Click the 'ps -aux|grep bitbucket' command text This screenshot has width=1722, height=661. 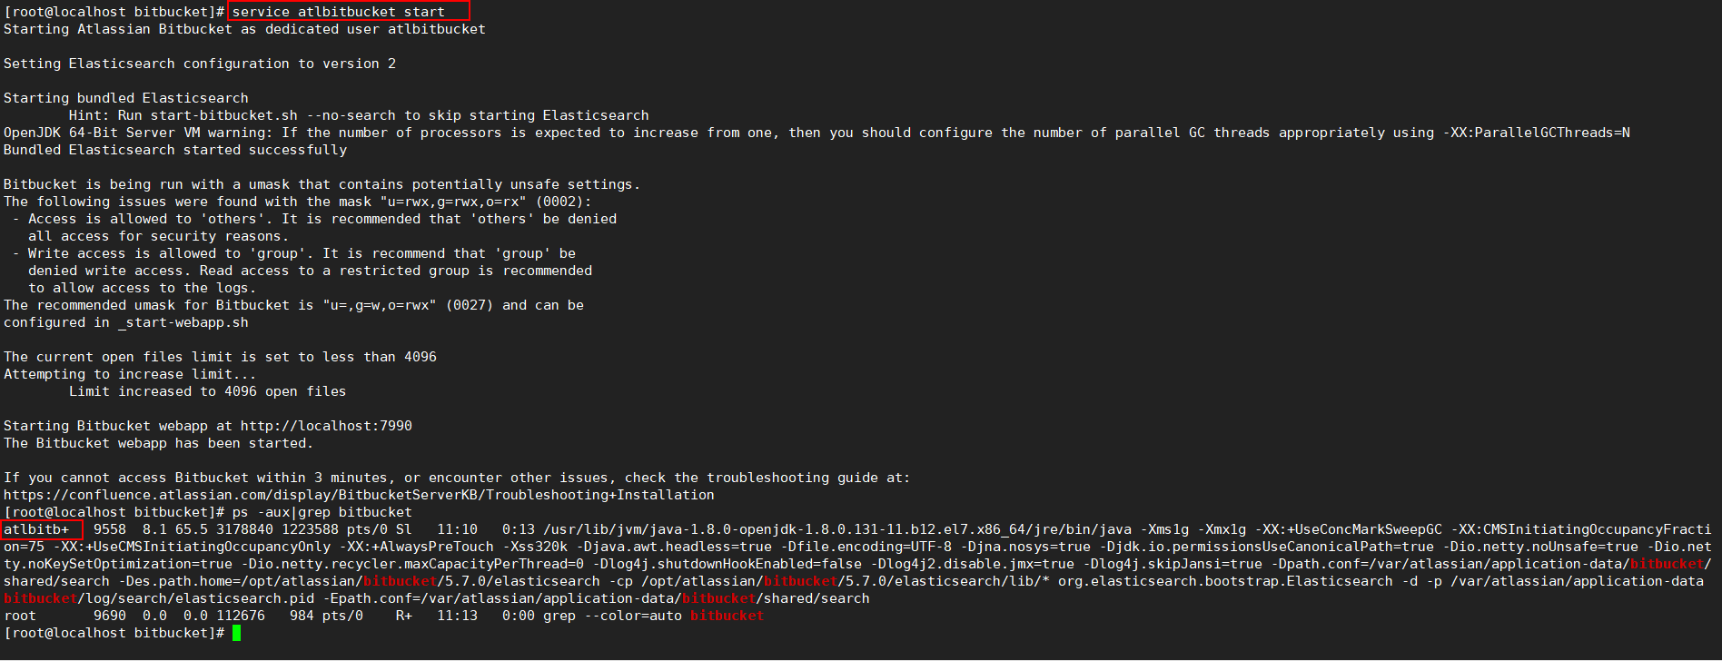(322, 512)
